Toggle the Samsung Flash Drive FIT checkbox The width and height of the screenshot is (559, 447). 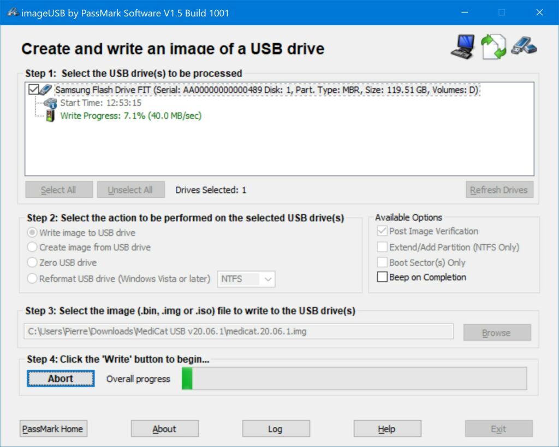[x=33, y=89]
